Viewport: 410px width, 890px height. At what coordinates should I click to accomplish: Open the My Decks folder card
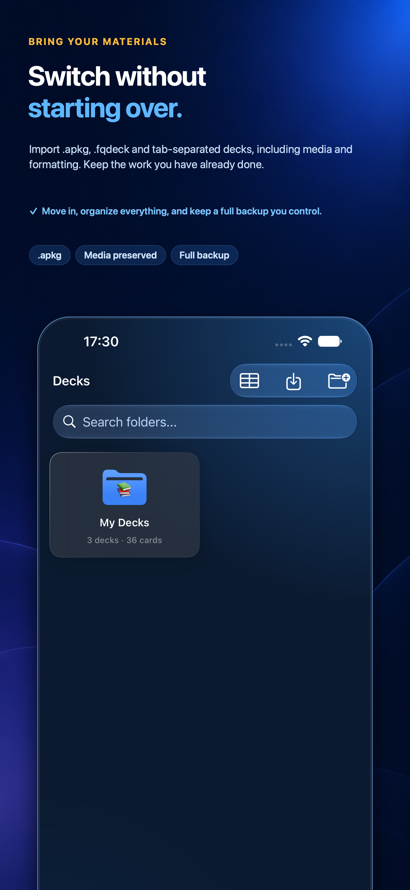125,504
